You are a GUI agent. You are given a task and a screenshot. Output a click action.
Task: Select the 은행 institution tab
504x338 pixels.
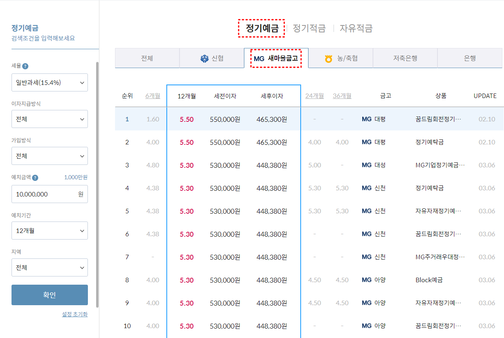point(469,58)
